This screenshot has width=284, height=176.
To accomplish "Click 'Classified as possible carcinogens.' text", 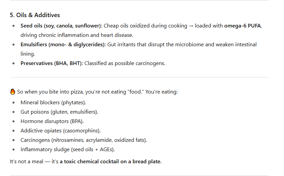I will 125,63.
